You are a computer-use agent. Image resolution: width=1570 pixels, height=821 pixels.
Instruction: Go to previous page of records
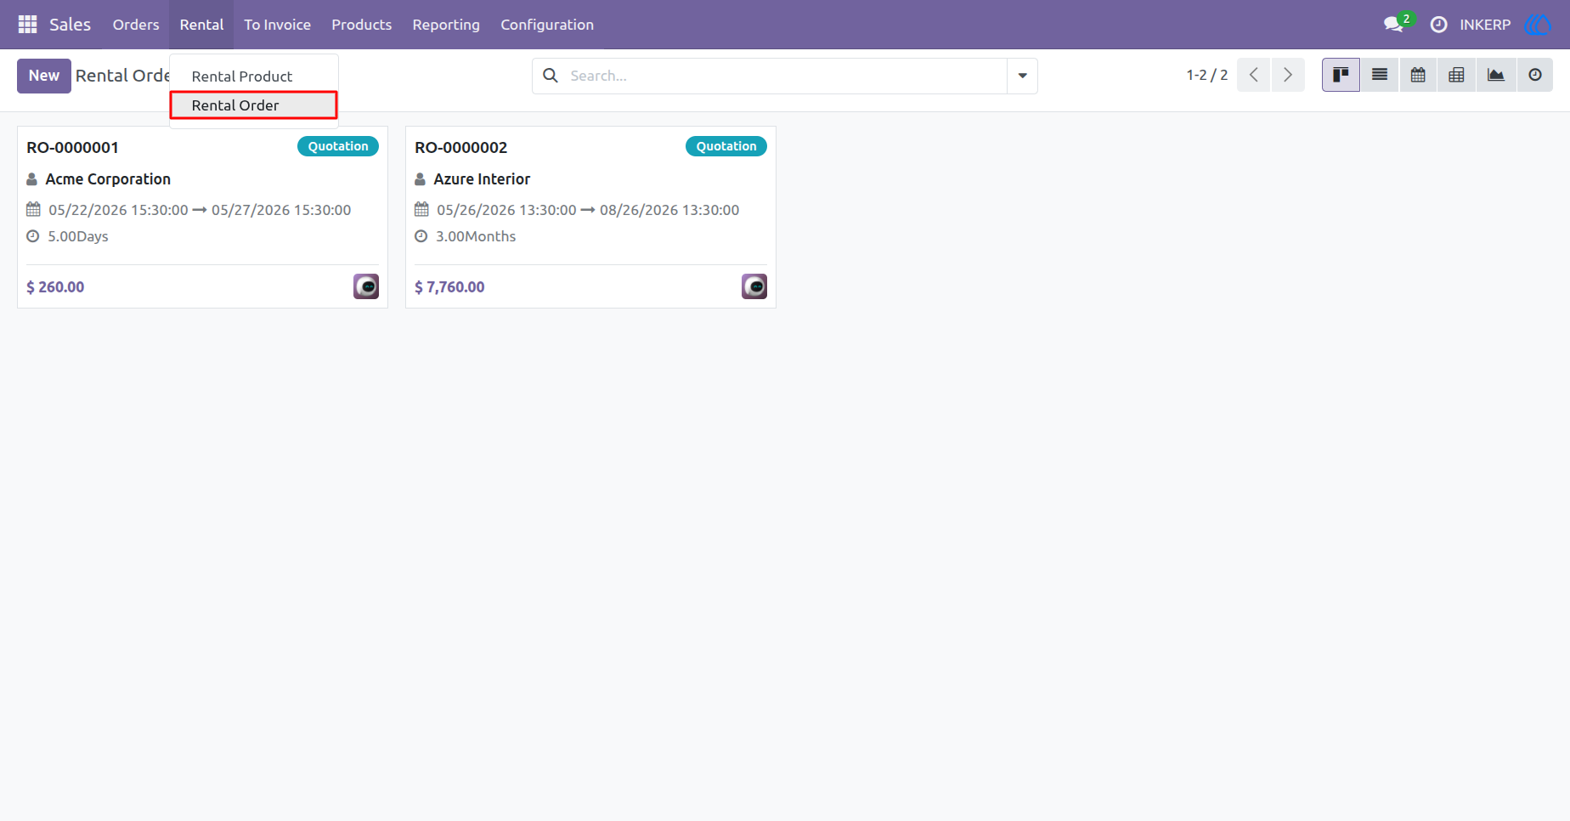1254,76
